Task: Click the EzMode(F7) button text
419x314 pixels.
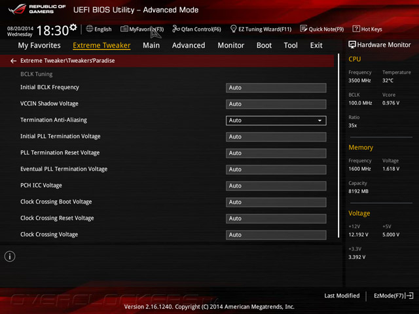Action: click(389, 296)
